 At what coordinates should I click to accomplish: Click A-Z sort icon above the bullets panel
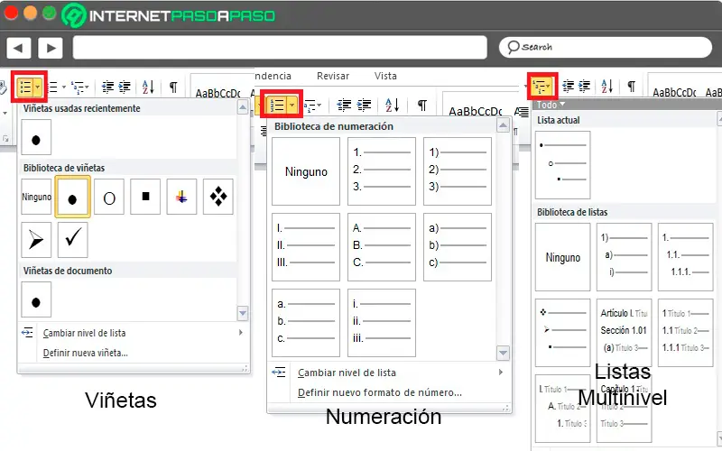pyautogui.click(x=148, y=87)
